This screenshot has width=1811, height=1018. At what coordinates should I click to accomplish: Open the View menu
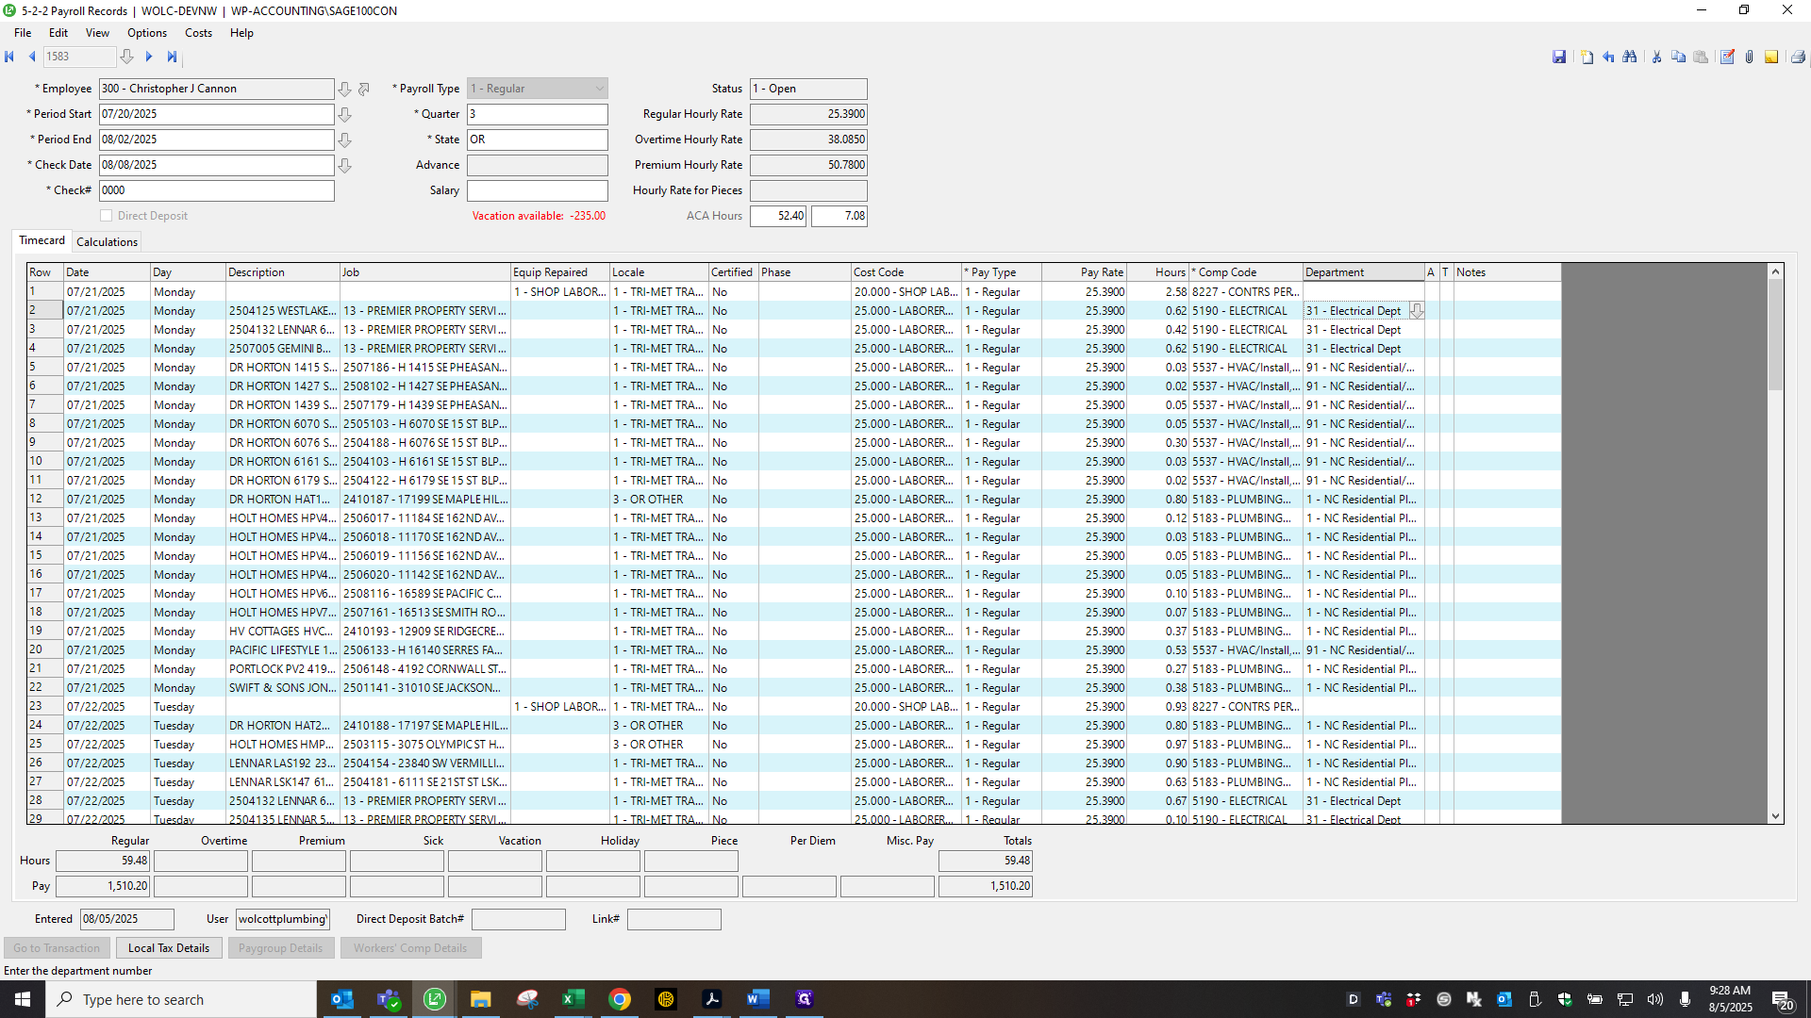pos(97,33)
